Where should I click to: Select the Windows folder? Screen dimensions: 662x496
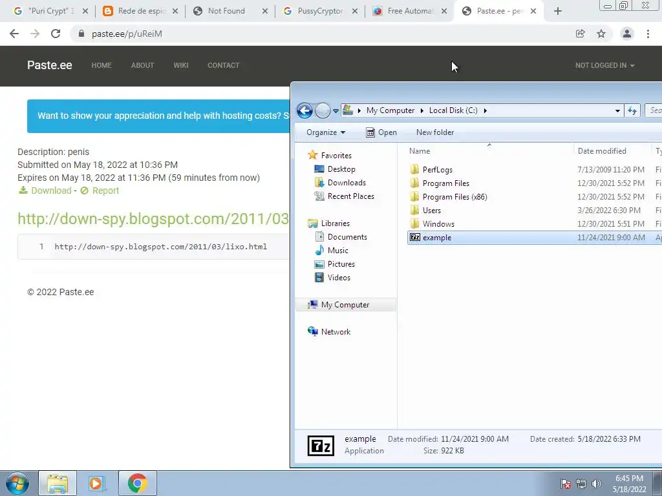(438, 224)
